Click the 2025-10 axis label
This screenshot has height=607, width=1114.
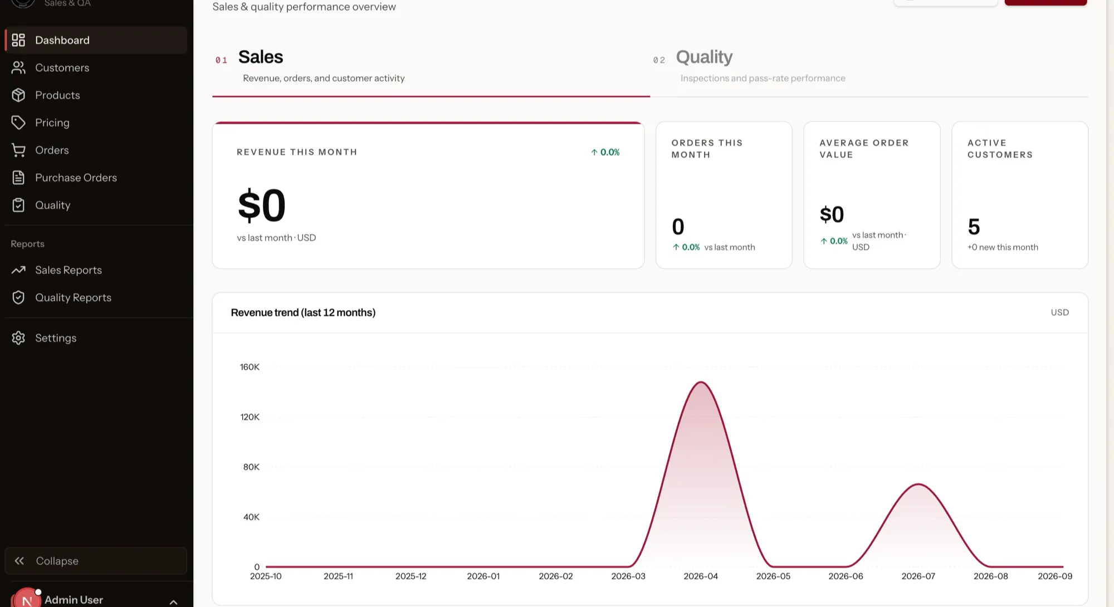tap(266, 576)
